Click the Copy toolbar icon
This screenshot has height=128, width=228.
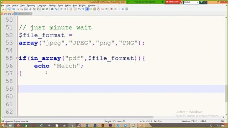tap(34, 9)
